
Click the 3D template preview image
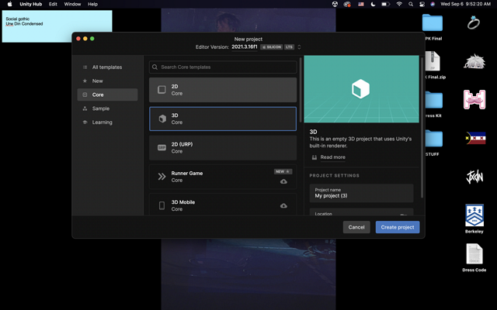(361, 89)
